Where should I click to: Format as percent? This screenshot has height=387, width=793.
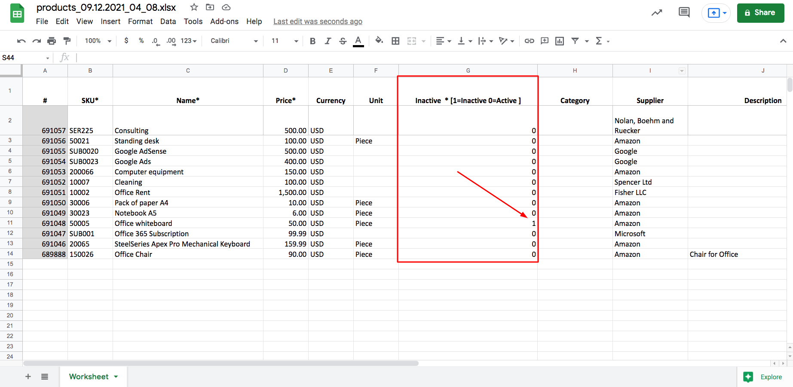pyautogui.click(x=141, y=41)
